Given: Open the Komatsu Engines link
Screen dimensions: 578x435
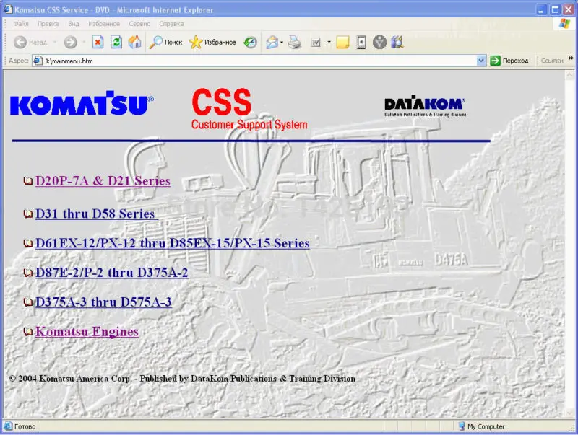Looking at the screenshot, I should (87, 331).
